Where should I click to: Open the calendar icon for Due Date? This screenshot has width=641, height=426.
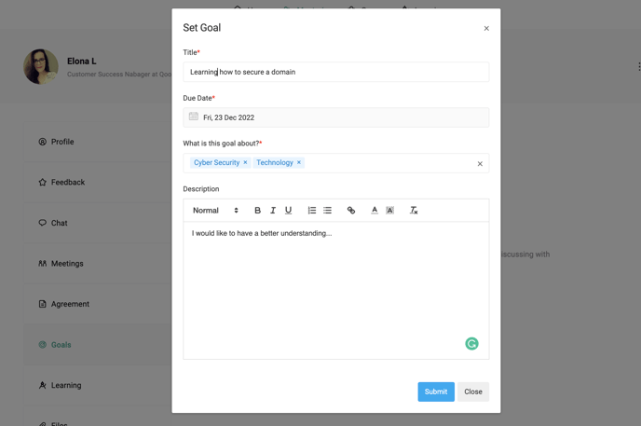(194, 117)
